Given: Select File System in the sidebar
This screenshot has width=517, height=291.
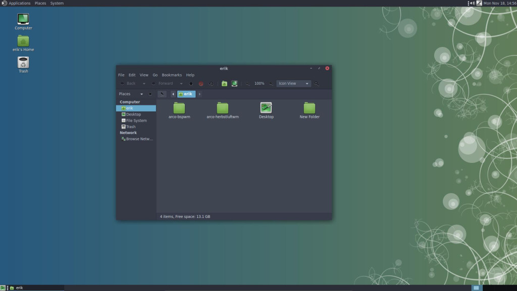Looking at the screenshot, I should point(136,121).
